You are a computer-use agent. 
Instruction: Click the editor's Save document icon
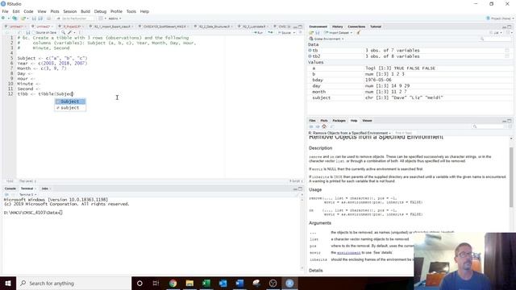pos(28,32)
